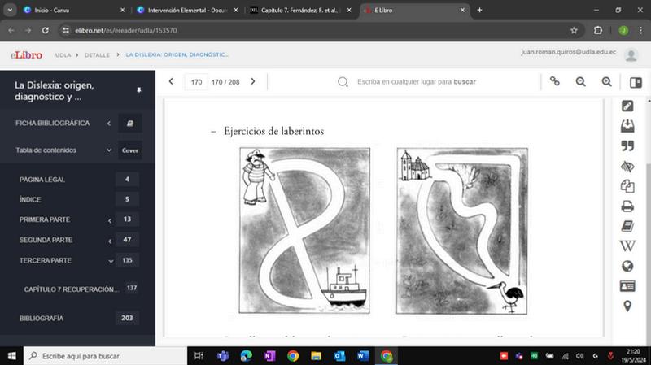Expand SEGUNDA PARTE chevron
Screen dimensions: 651x365
coord(110,241)
